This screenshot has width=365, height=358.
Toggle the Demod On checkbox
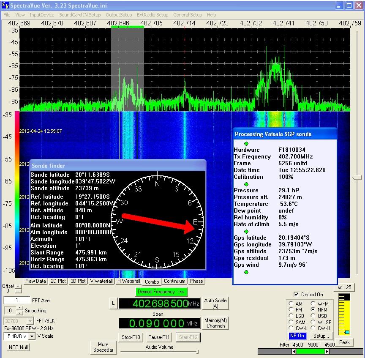click(296, 294)
